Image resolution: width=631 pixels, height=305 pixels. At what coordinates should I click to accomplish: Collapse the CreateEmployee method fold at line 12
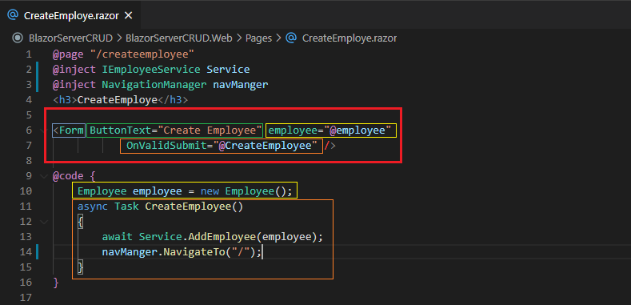point(43,222)
